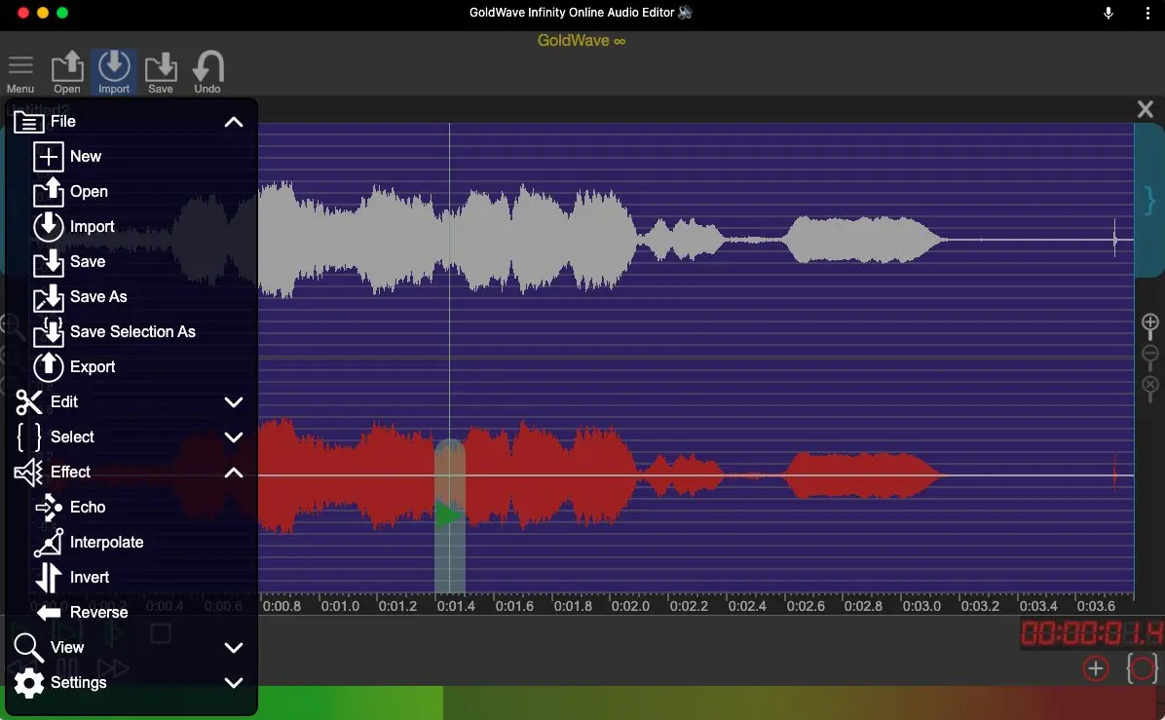Click the 0:03.6 mark on time ruler
This screenshot has width=1165, height=720.
(x=1096, y=606)
